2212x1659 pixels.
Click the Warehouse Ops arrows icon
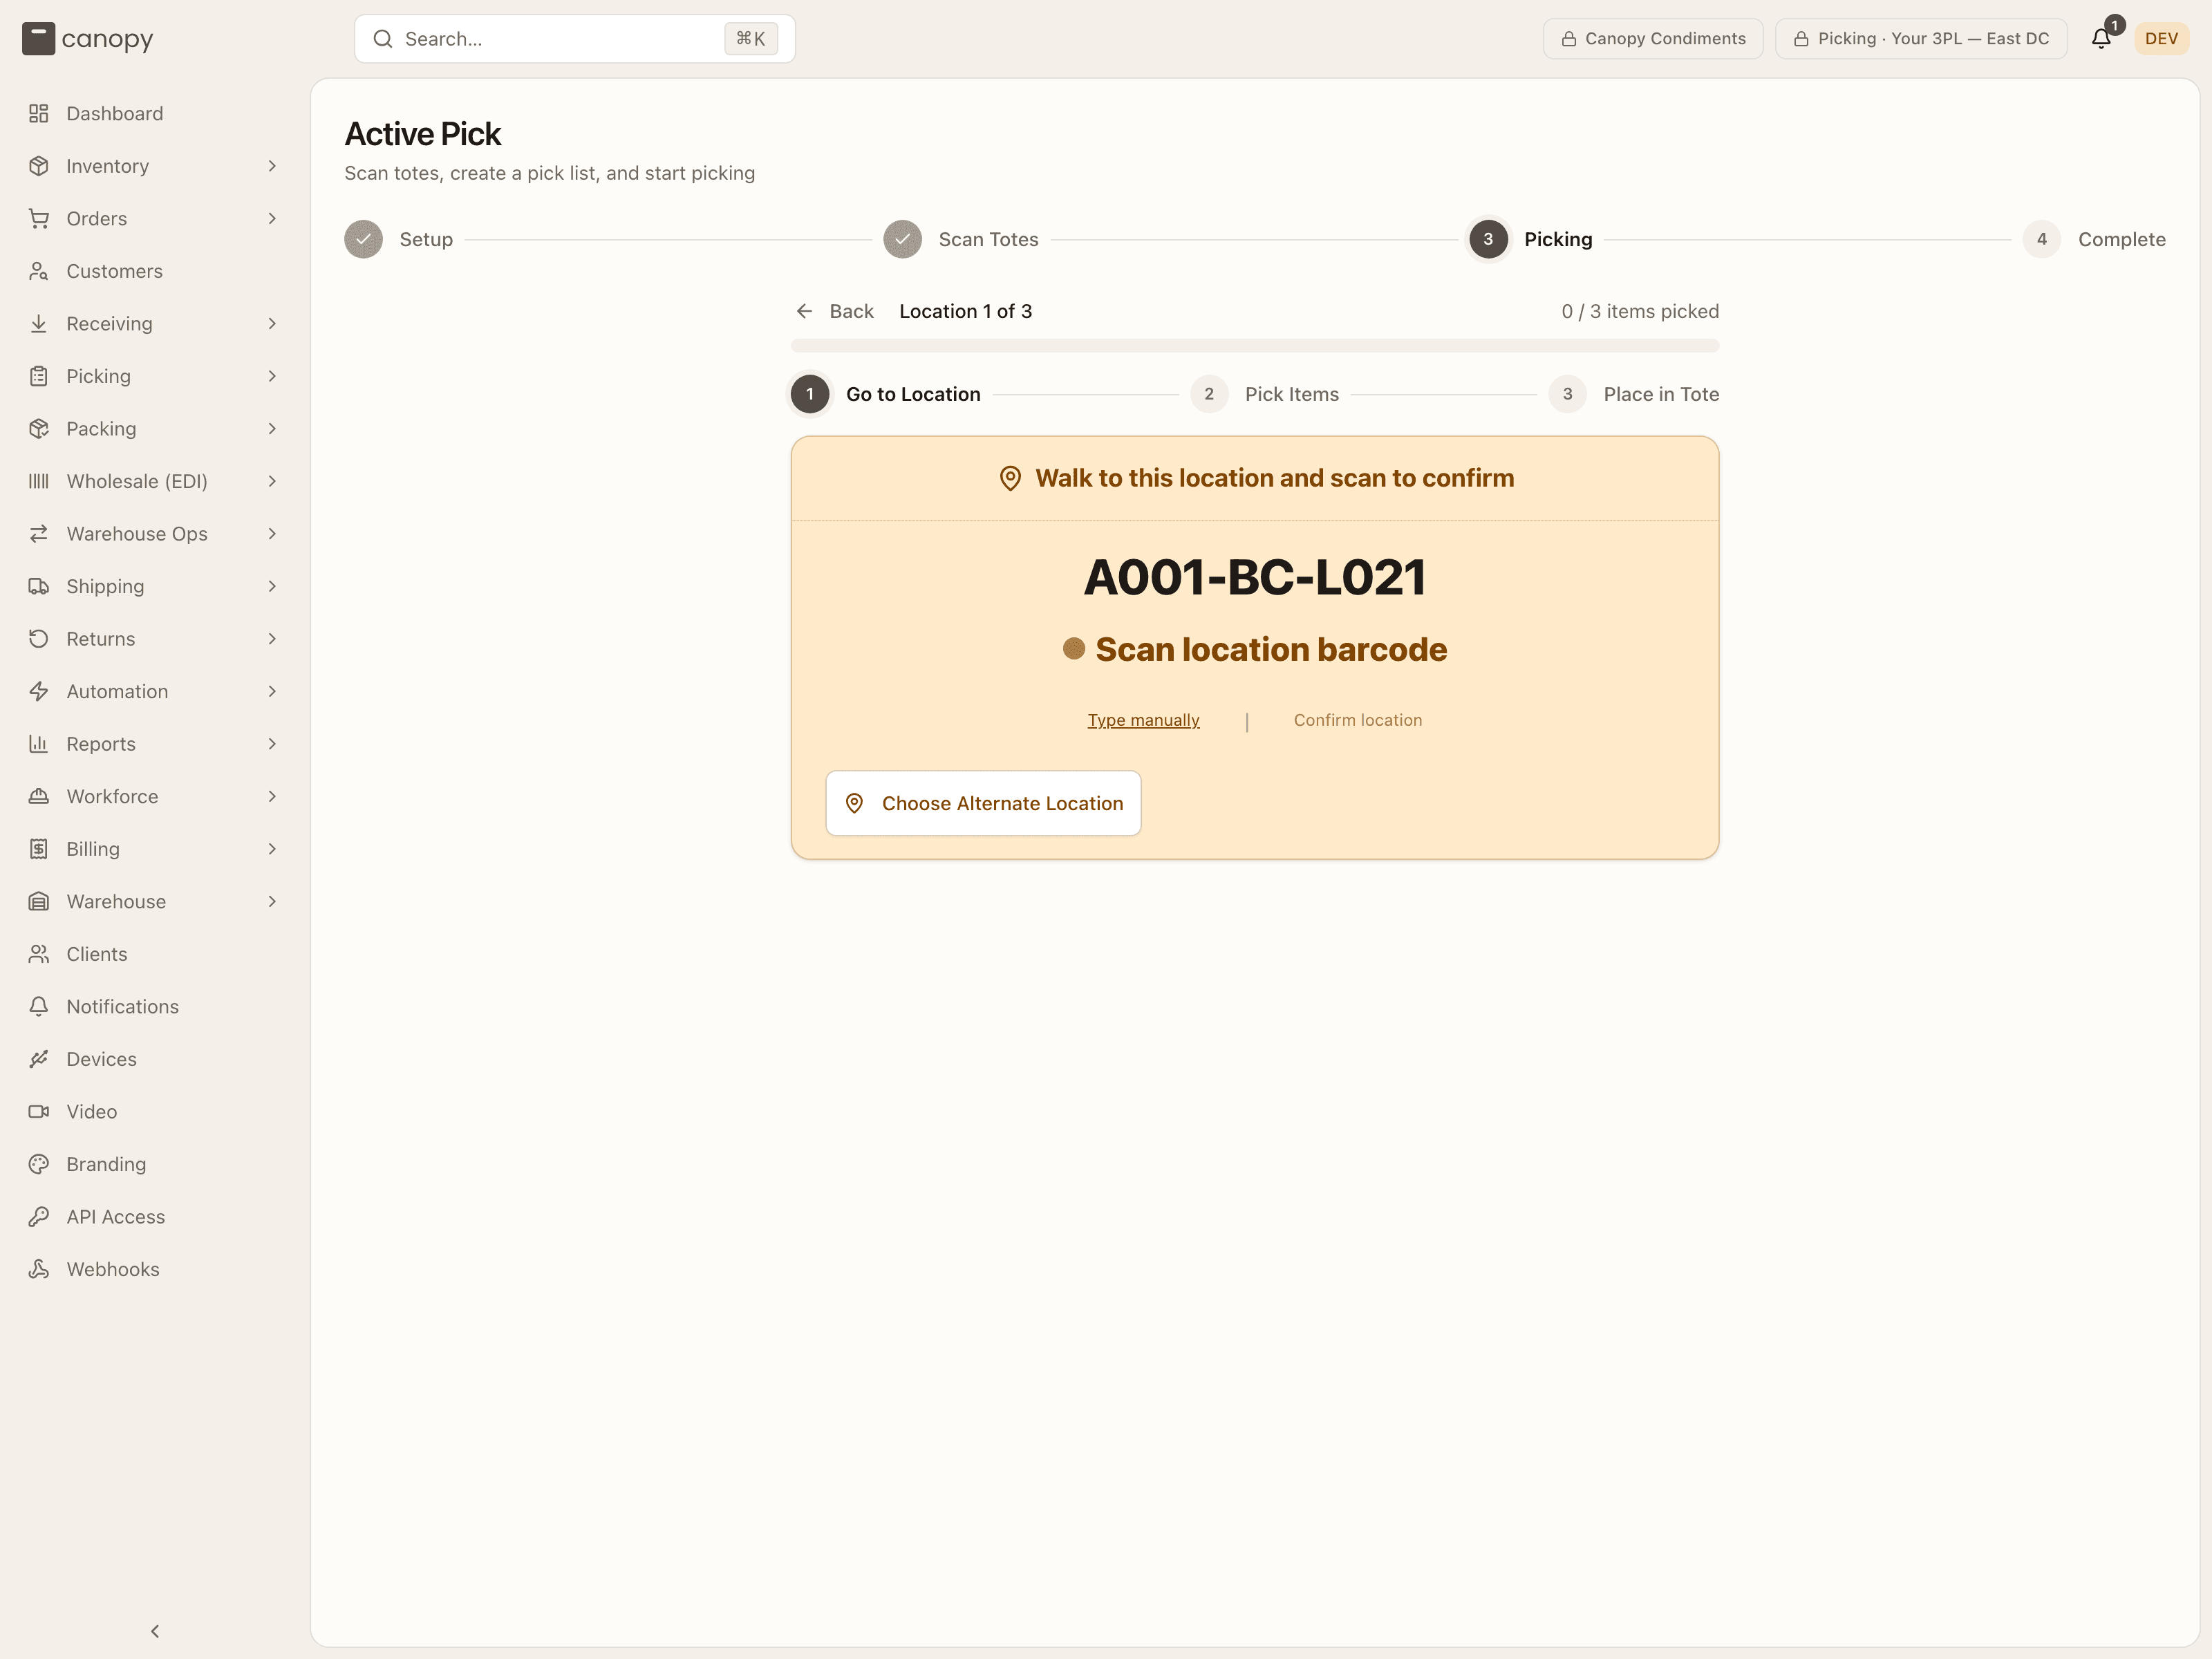click(x=39, y=534)
